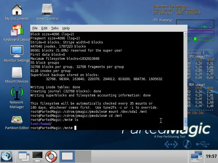This screenshot has height=163, width=218.
Task: Click the 'Maximum filesystem blocks=1832910848' line
Action: pyautogui.click(x=65, y=59)
